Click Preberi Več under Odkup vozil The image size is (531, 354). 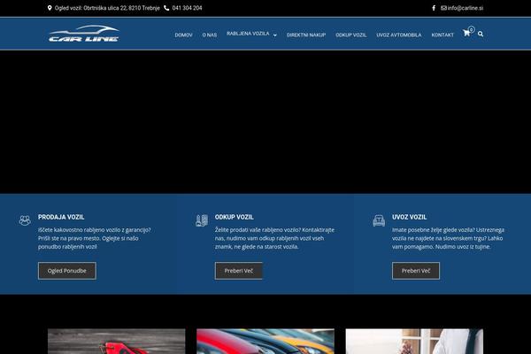239,271
